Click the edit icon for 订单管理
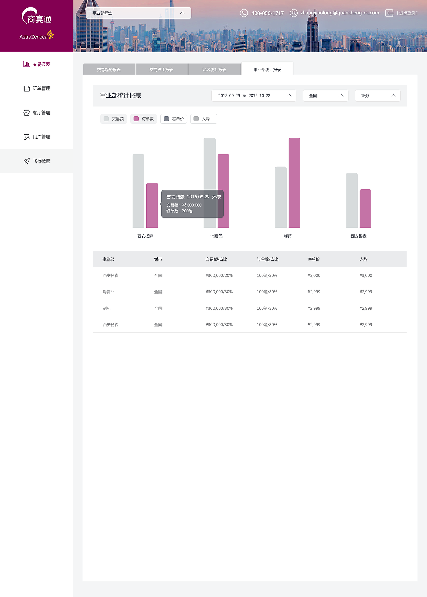 [x=27, y=88]
